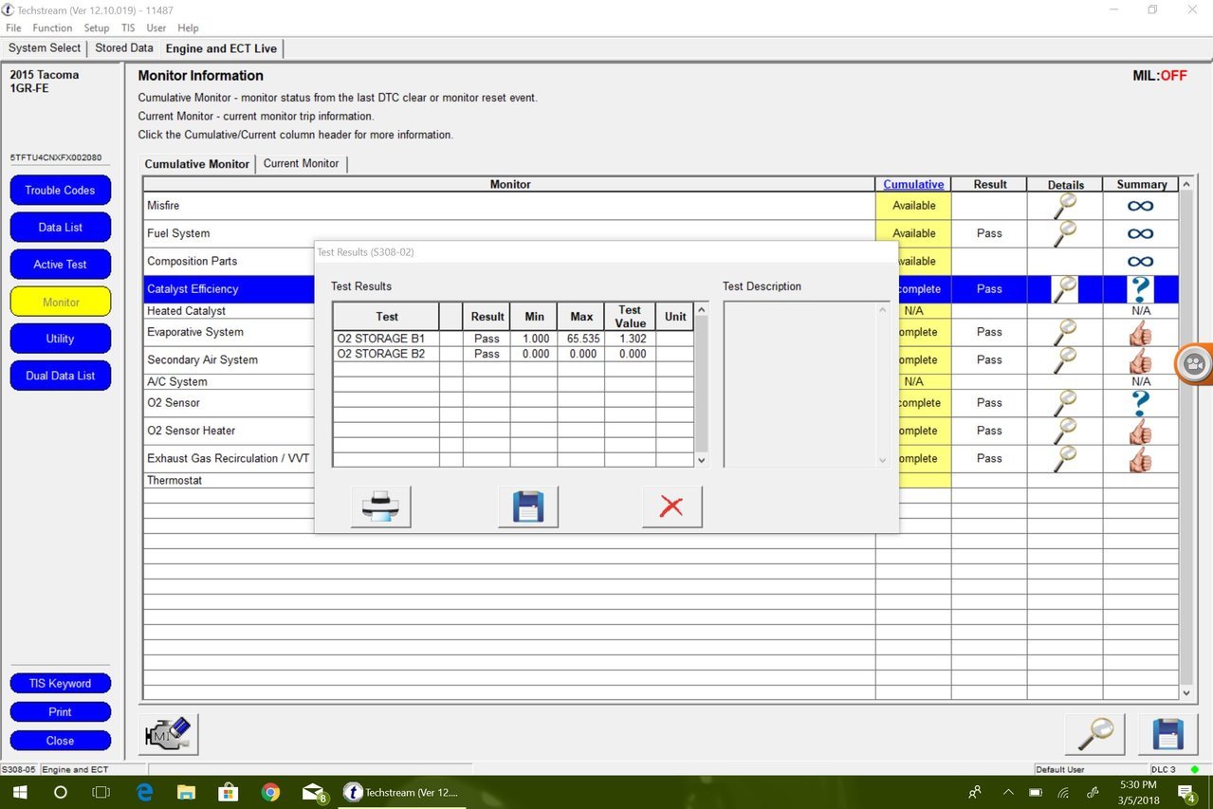Open the User menu
1213x809 pixels.
coord(156,28)
